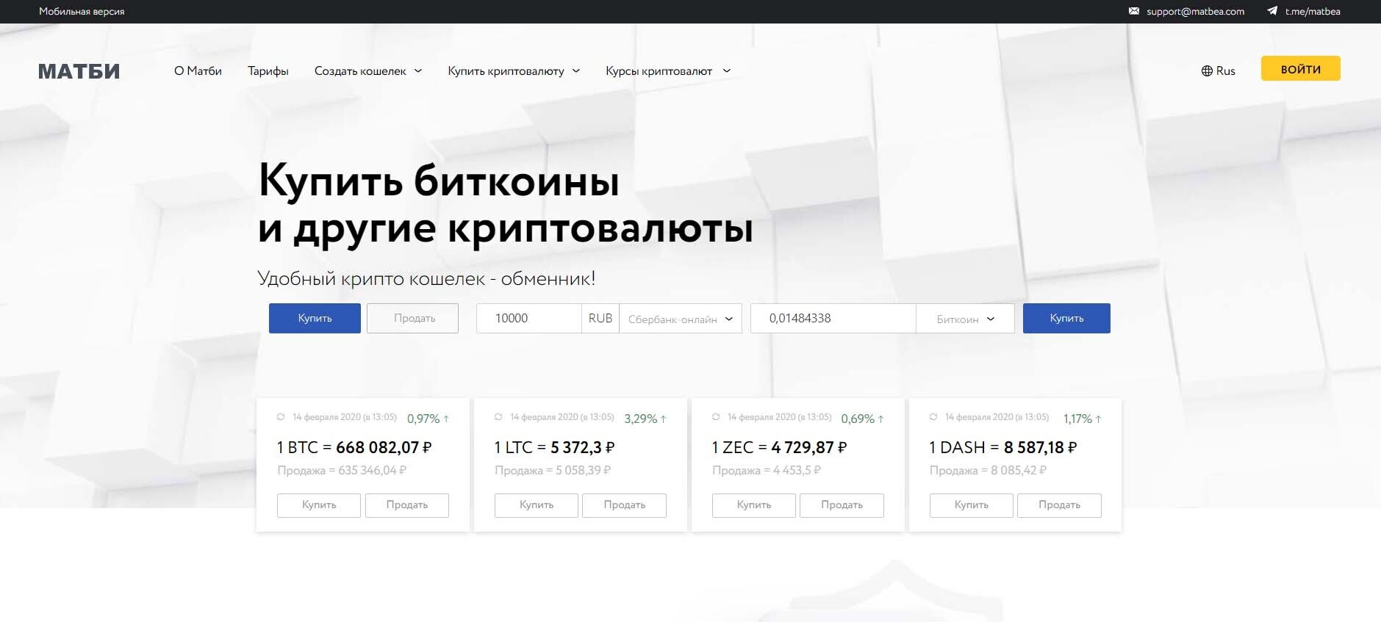Click the refresh icon on BTC card
Screen dimensions: 1381x622
tap(281, 417)
